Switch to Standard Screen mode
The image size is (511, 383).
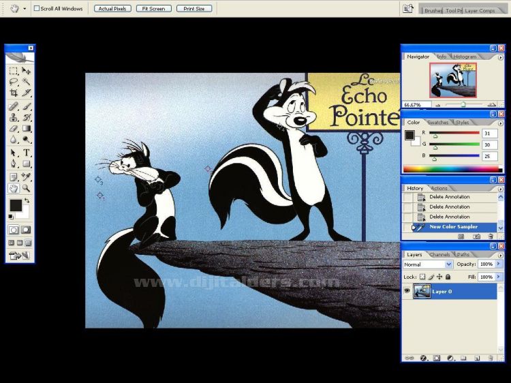(x=12, y=243)
